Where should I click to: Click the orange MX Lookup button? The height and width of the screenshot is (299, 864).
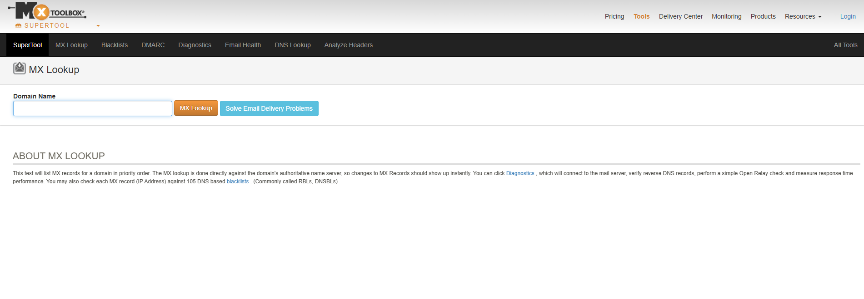point(196,108)
